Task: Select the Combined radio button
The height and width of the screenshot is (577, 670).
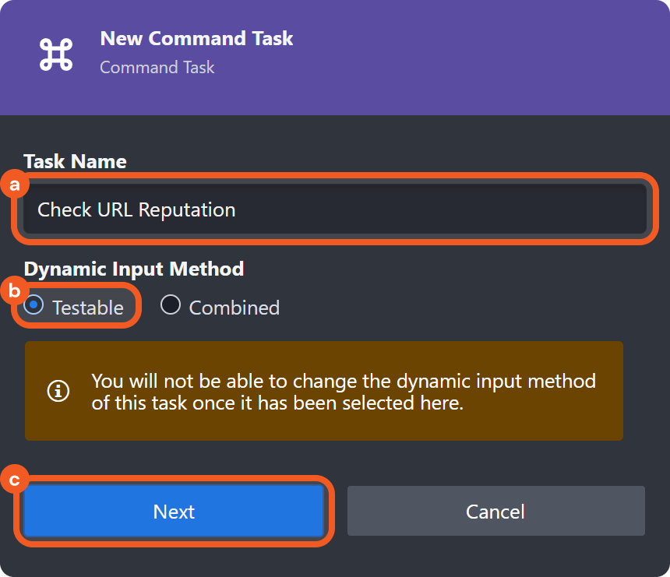Action: coord(171,305)
